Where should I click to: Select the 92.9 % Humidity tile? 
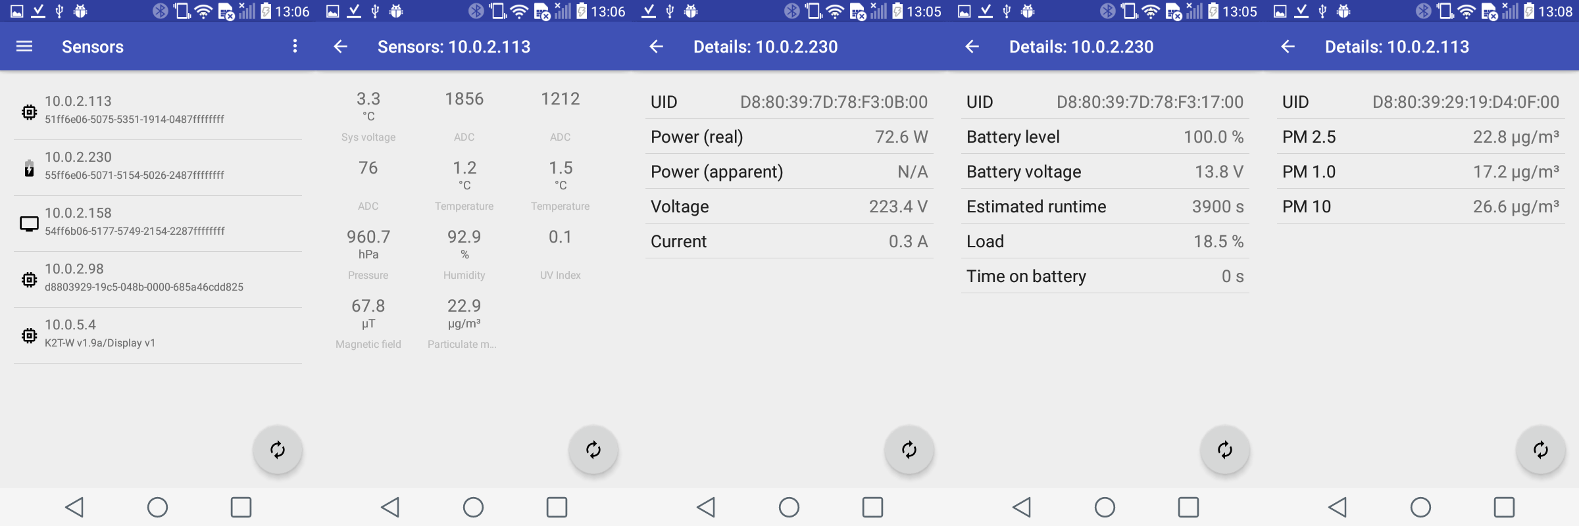[x=464, y=254]
